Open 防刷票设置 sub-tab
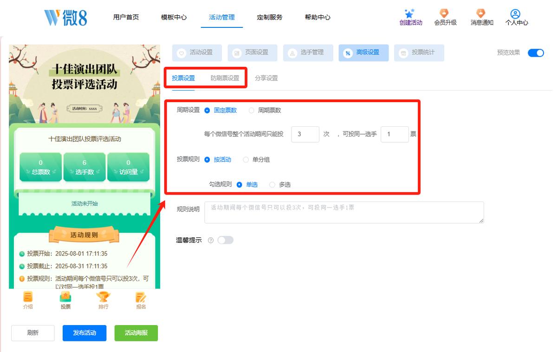Image resolution: width=557 pixels, height=352 pixels. pos(225,78)
